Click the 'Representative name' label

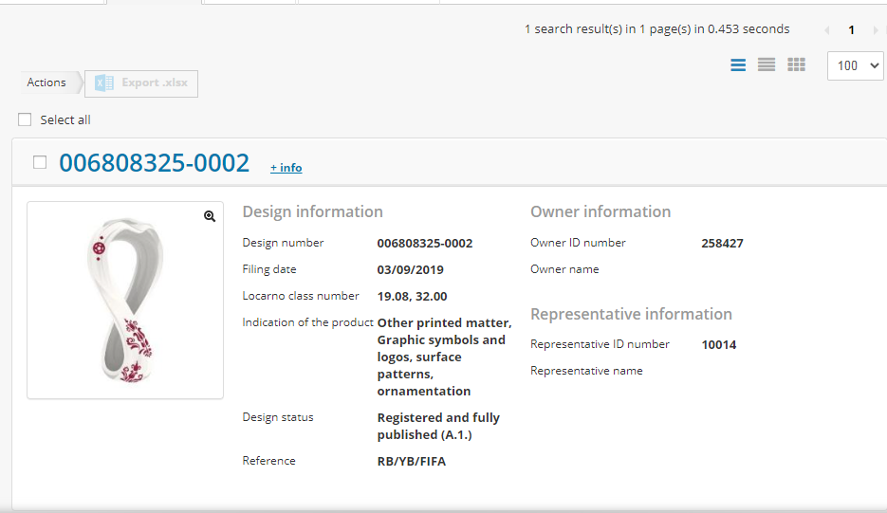coord(586,371)
